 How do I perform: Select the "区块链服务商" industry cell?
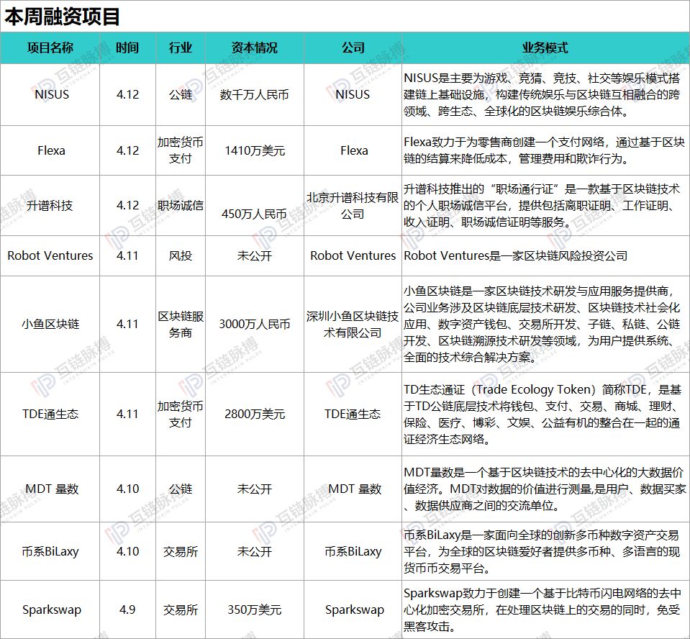(181, 325)
